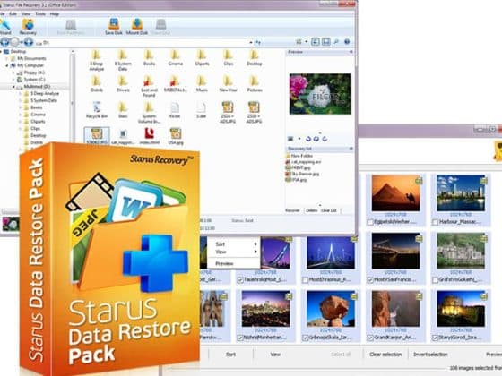Open the Edit menu
The image size is (502, 376).
pyautogui.click(x=13, y=14)
